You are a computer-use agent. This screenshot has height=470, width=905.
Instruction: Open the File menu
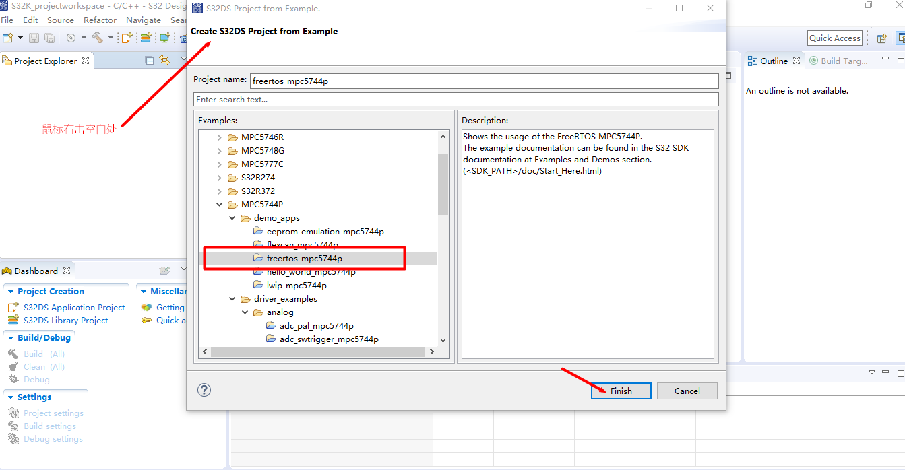coord(7,20)
